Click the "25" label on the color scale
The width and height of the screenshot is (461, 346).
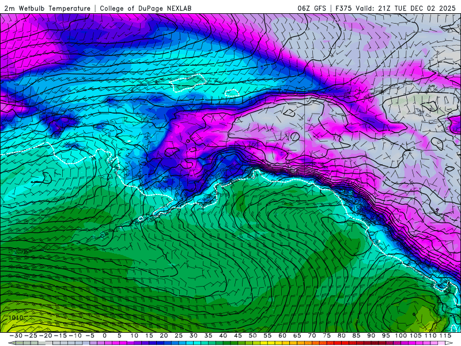tap(179, 336)
